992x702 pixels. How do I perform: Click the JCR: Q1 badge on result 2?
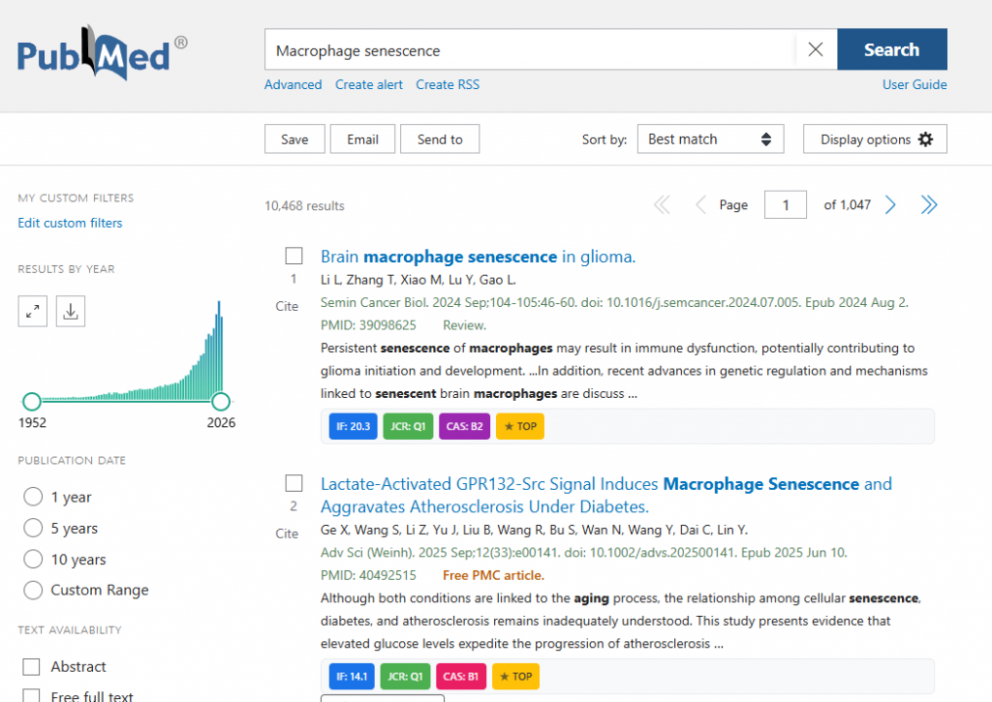pyautogui.click(x=406, y=677)
